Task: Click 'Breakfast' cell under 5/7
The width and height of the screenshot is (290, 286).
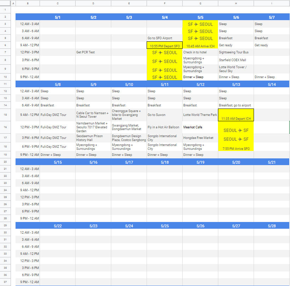Action: pos(272,38)
